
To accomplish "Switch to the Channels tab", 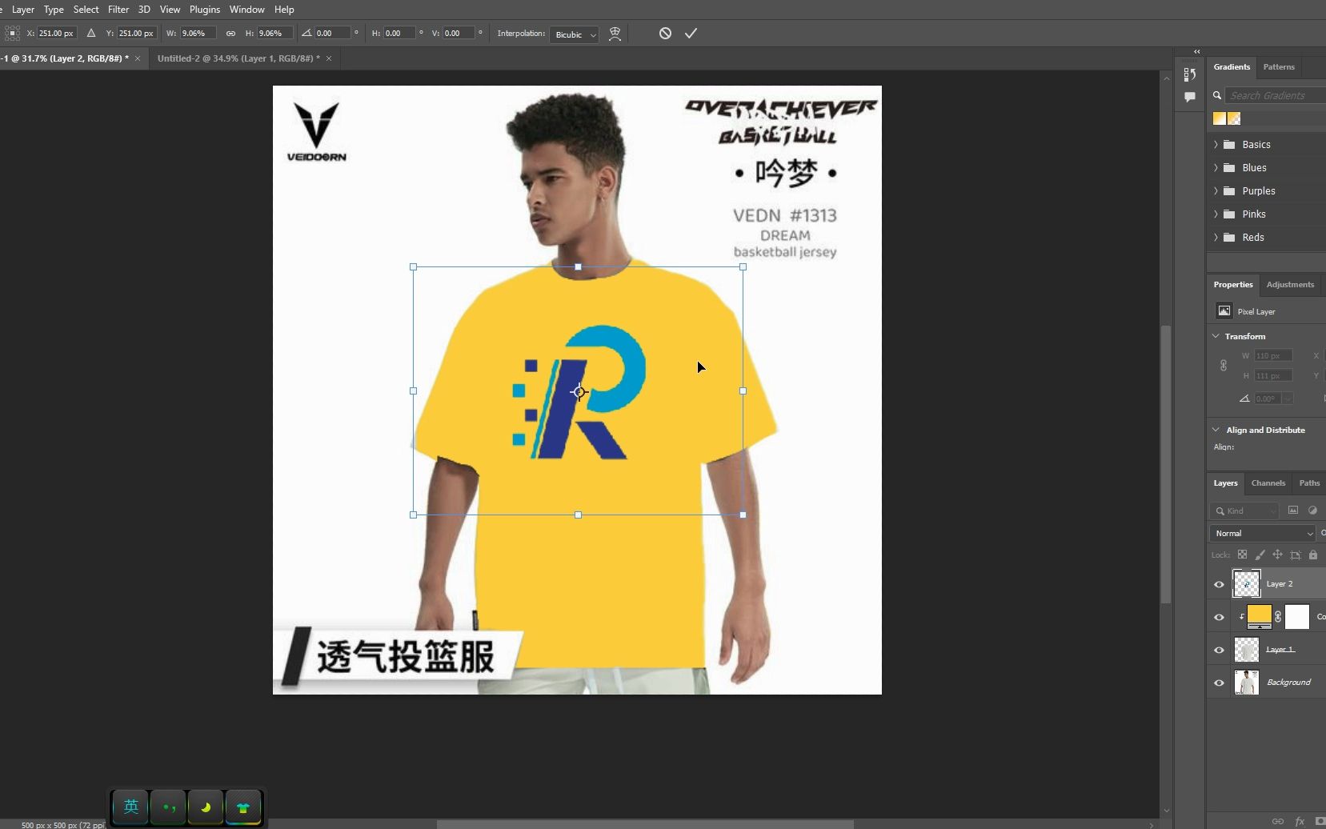I will coord(1267,483).
